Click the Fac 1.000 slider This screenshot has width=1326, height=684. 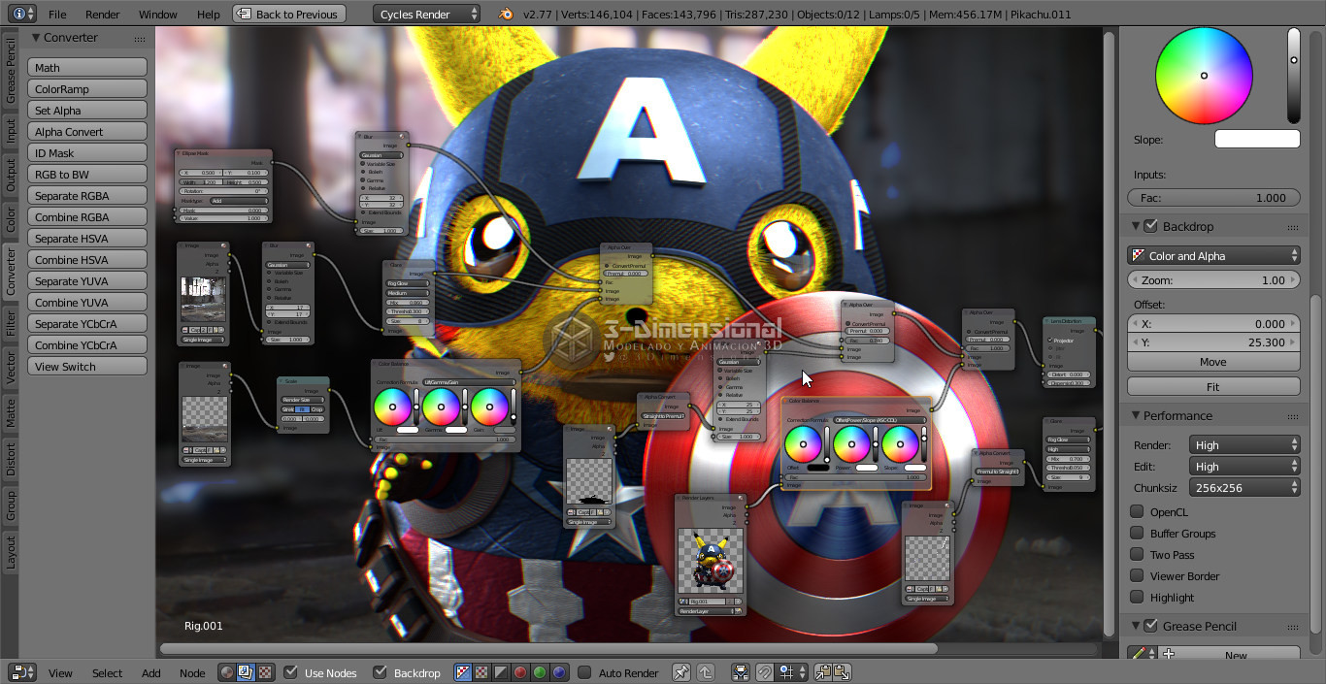tap(1213, 197)
